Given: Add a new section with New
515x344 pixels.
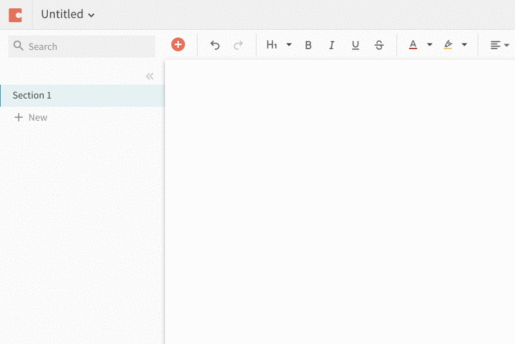Looking at the screenshot, I should [x=31, y=117].
